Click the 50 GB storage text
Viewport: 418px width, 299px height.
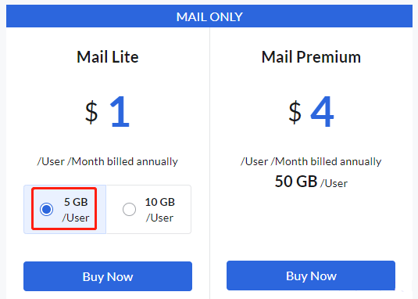coord(296,182)
